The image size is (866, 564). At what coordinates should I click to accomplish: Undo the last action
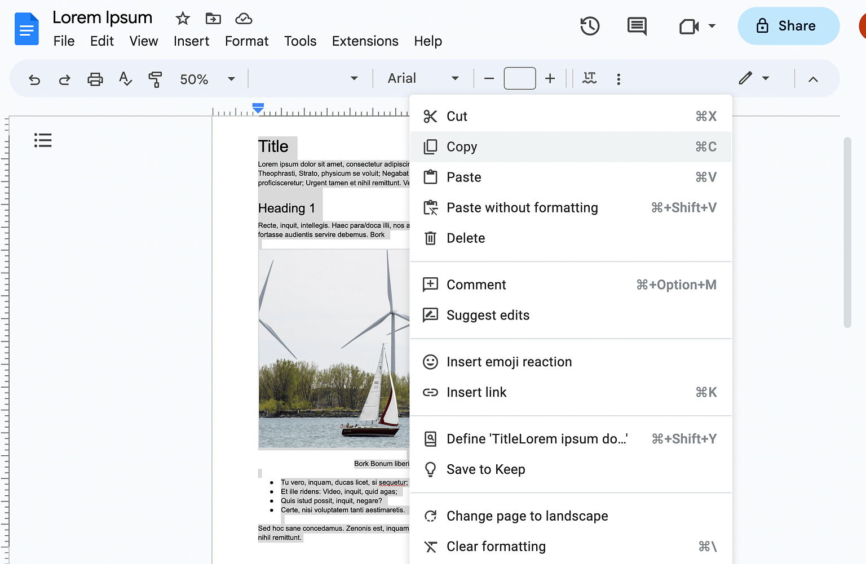34,79
